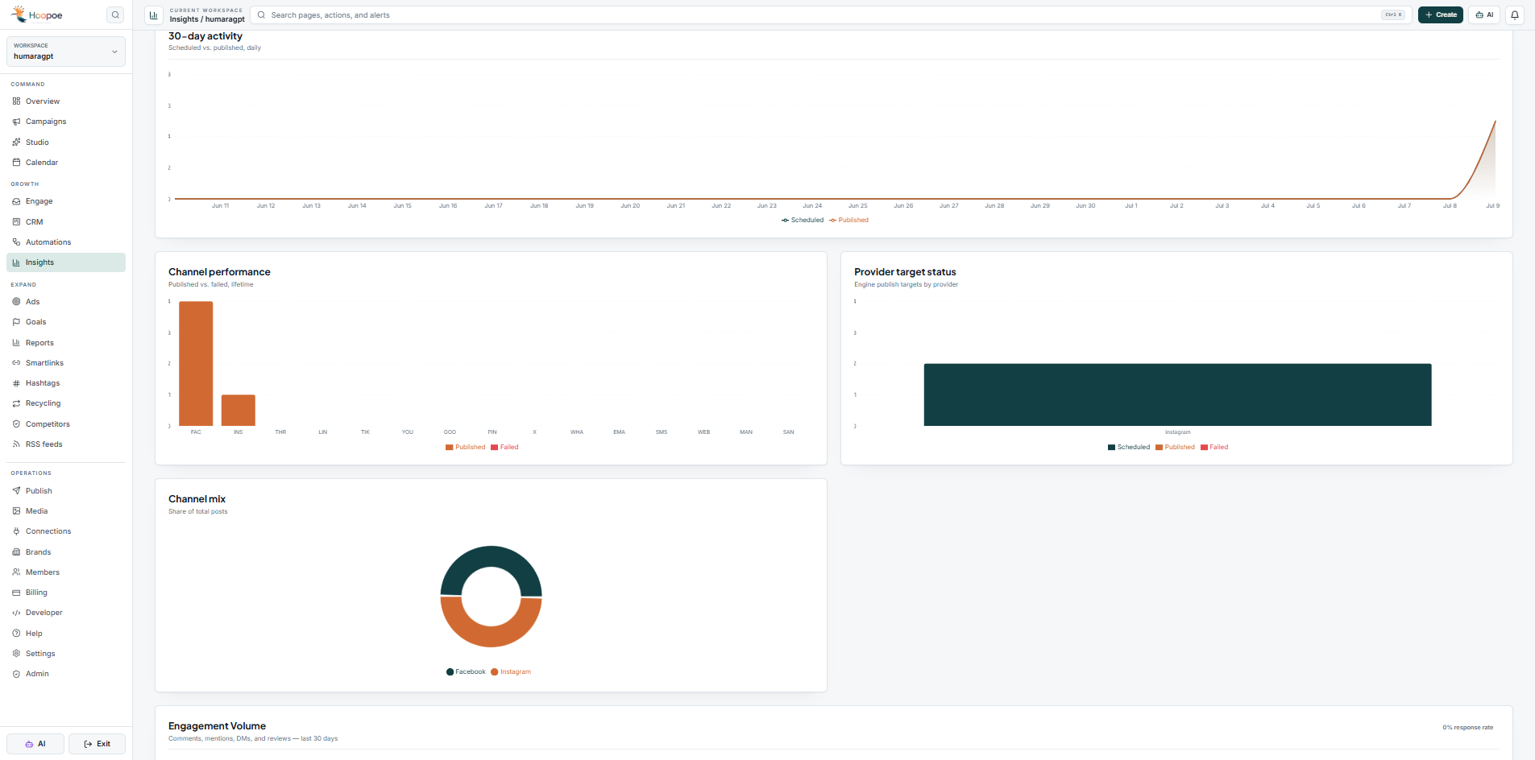Click the RSS feeds icon
The height and width of the screenshot is (760, 1535).
pyautogui.click(x=16, y=444)
